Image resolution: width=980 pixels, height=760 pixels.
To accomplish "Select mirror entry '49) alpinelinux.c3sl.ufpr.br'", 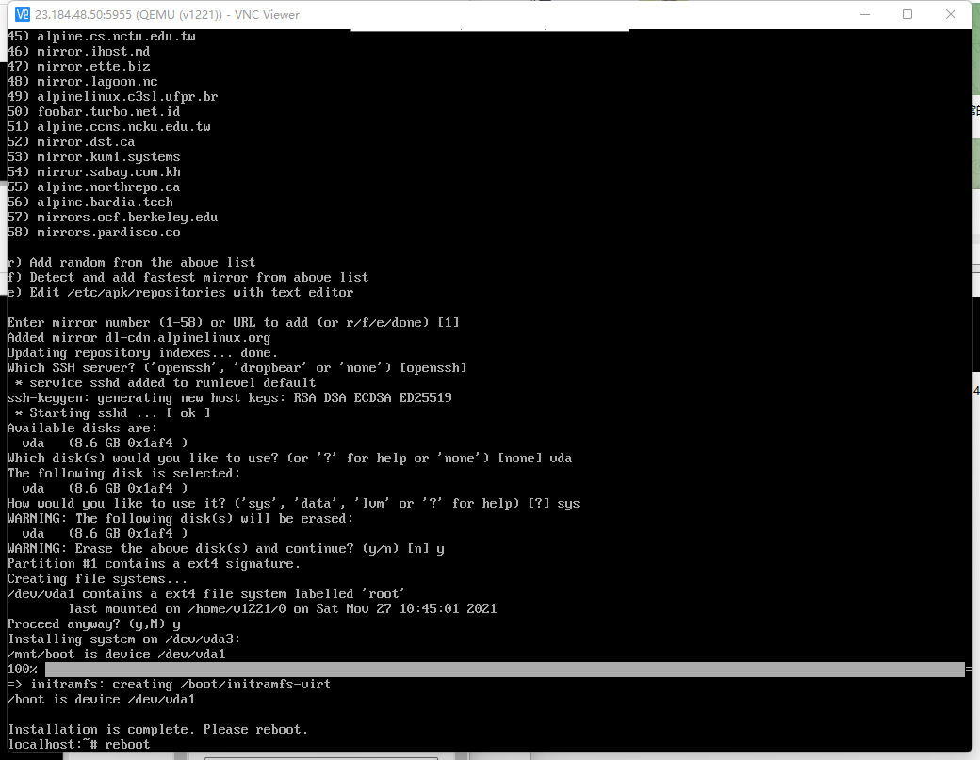I will [112, 97].
